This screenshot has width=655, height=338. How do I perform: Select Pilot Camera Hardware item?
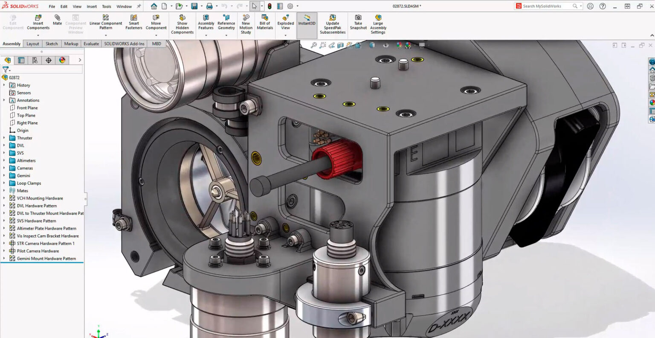[38, 251]
